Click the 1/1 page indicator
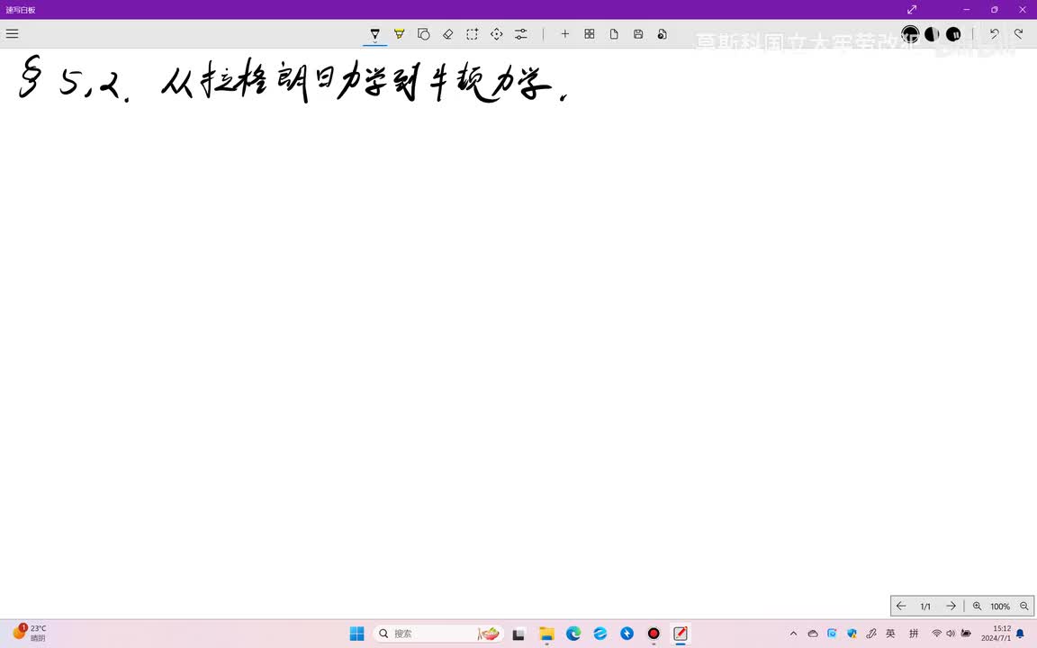 925,607
